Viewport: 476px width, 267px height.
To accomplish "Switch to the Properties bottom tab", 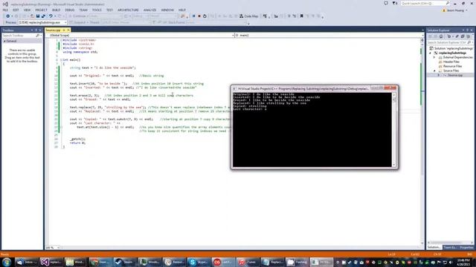I will coord(466,247).
